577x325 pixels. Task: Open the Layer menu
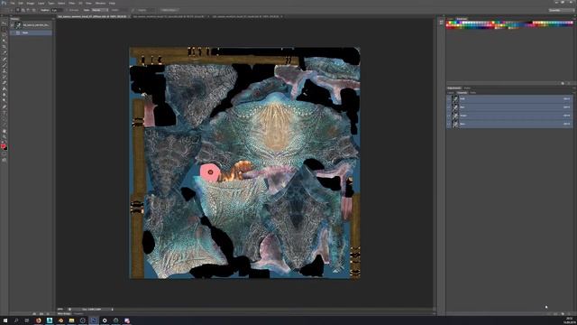41,3
